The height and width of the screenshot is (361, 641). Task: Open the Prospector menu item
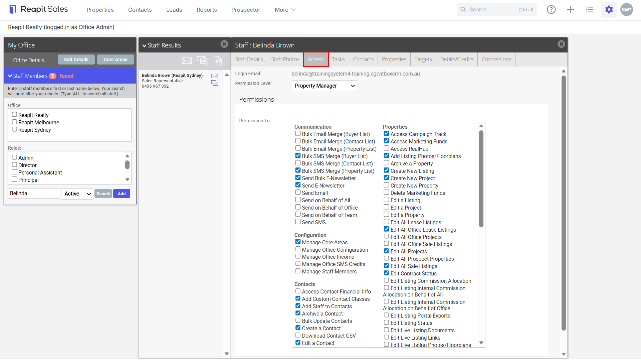tap(245, 10)
